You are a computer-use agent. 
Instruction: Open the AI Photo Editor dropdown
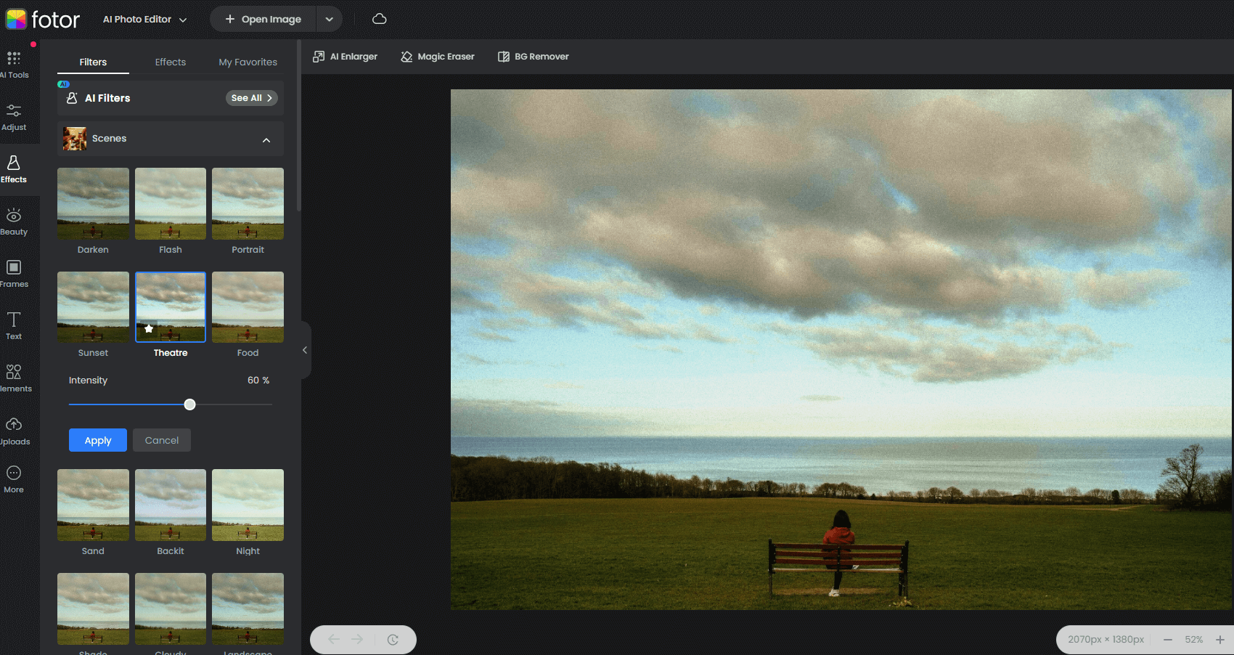144,20
